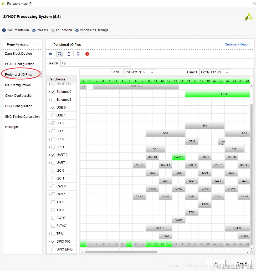Open Zynq Block Design page
Screen dimensions: 256x271
(x=18, y=54)
